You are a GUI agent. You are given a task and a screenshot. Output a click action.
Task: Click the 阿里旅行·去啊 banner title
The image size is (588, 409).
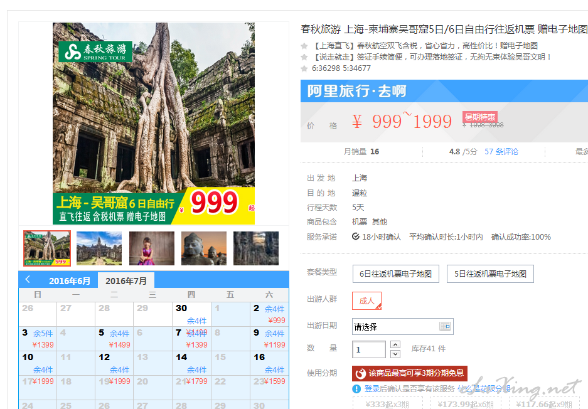(356, 91)
